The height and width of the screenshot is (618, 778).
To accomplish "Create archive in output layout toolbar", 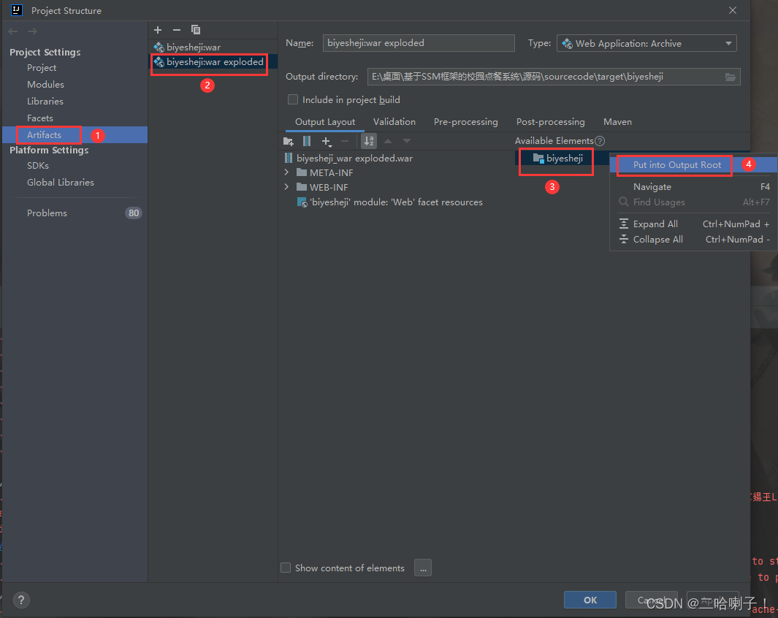I will tap(307, 142).
